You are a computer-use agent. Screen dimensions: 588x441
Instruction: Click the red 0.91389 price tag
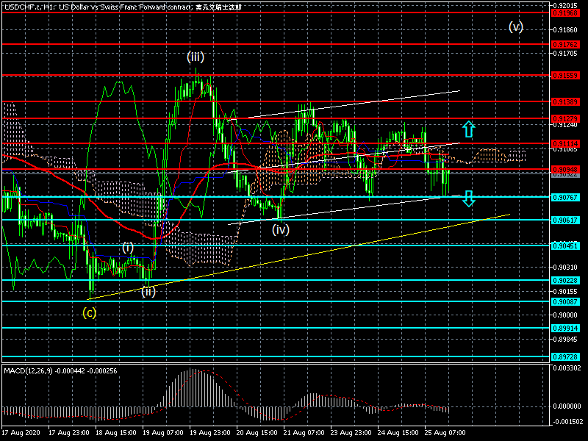click(565, 102)
